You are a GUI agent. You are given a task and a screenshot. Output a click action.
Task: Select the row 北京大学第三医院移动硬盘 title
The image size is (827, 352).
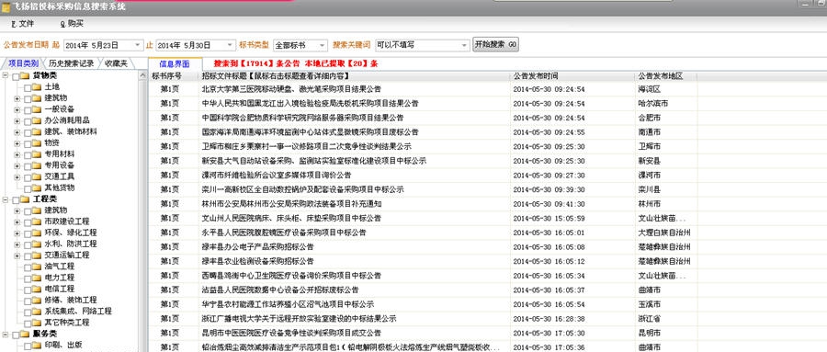[291, 88]
